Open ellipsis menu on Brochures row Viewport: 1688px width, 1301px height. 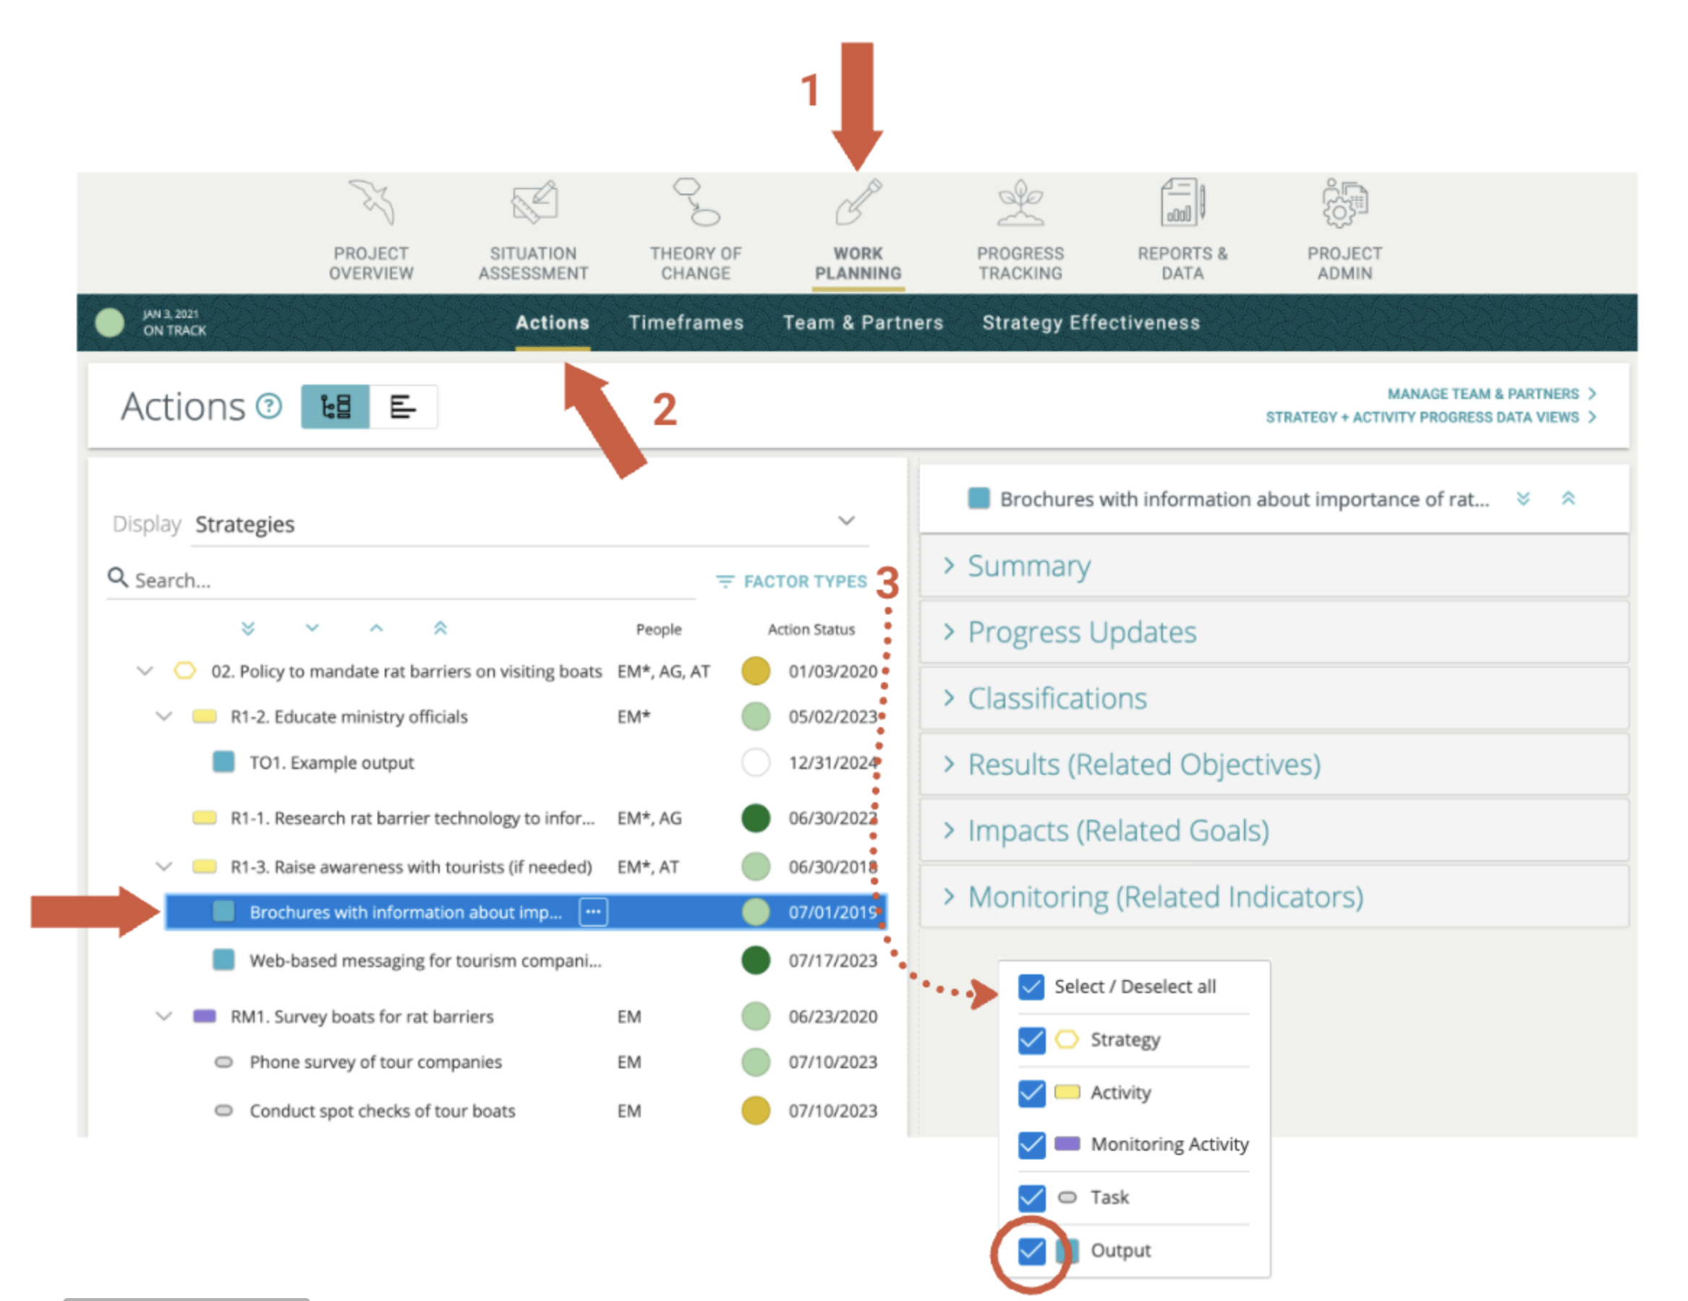593,911
